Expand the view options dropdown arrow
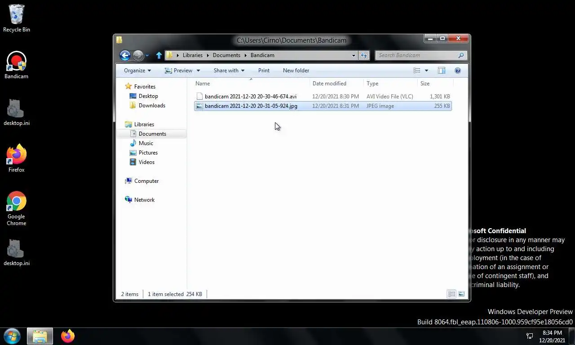Screen dimensions: 575x345 426,71
